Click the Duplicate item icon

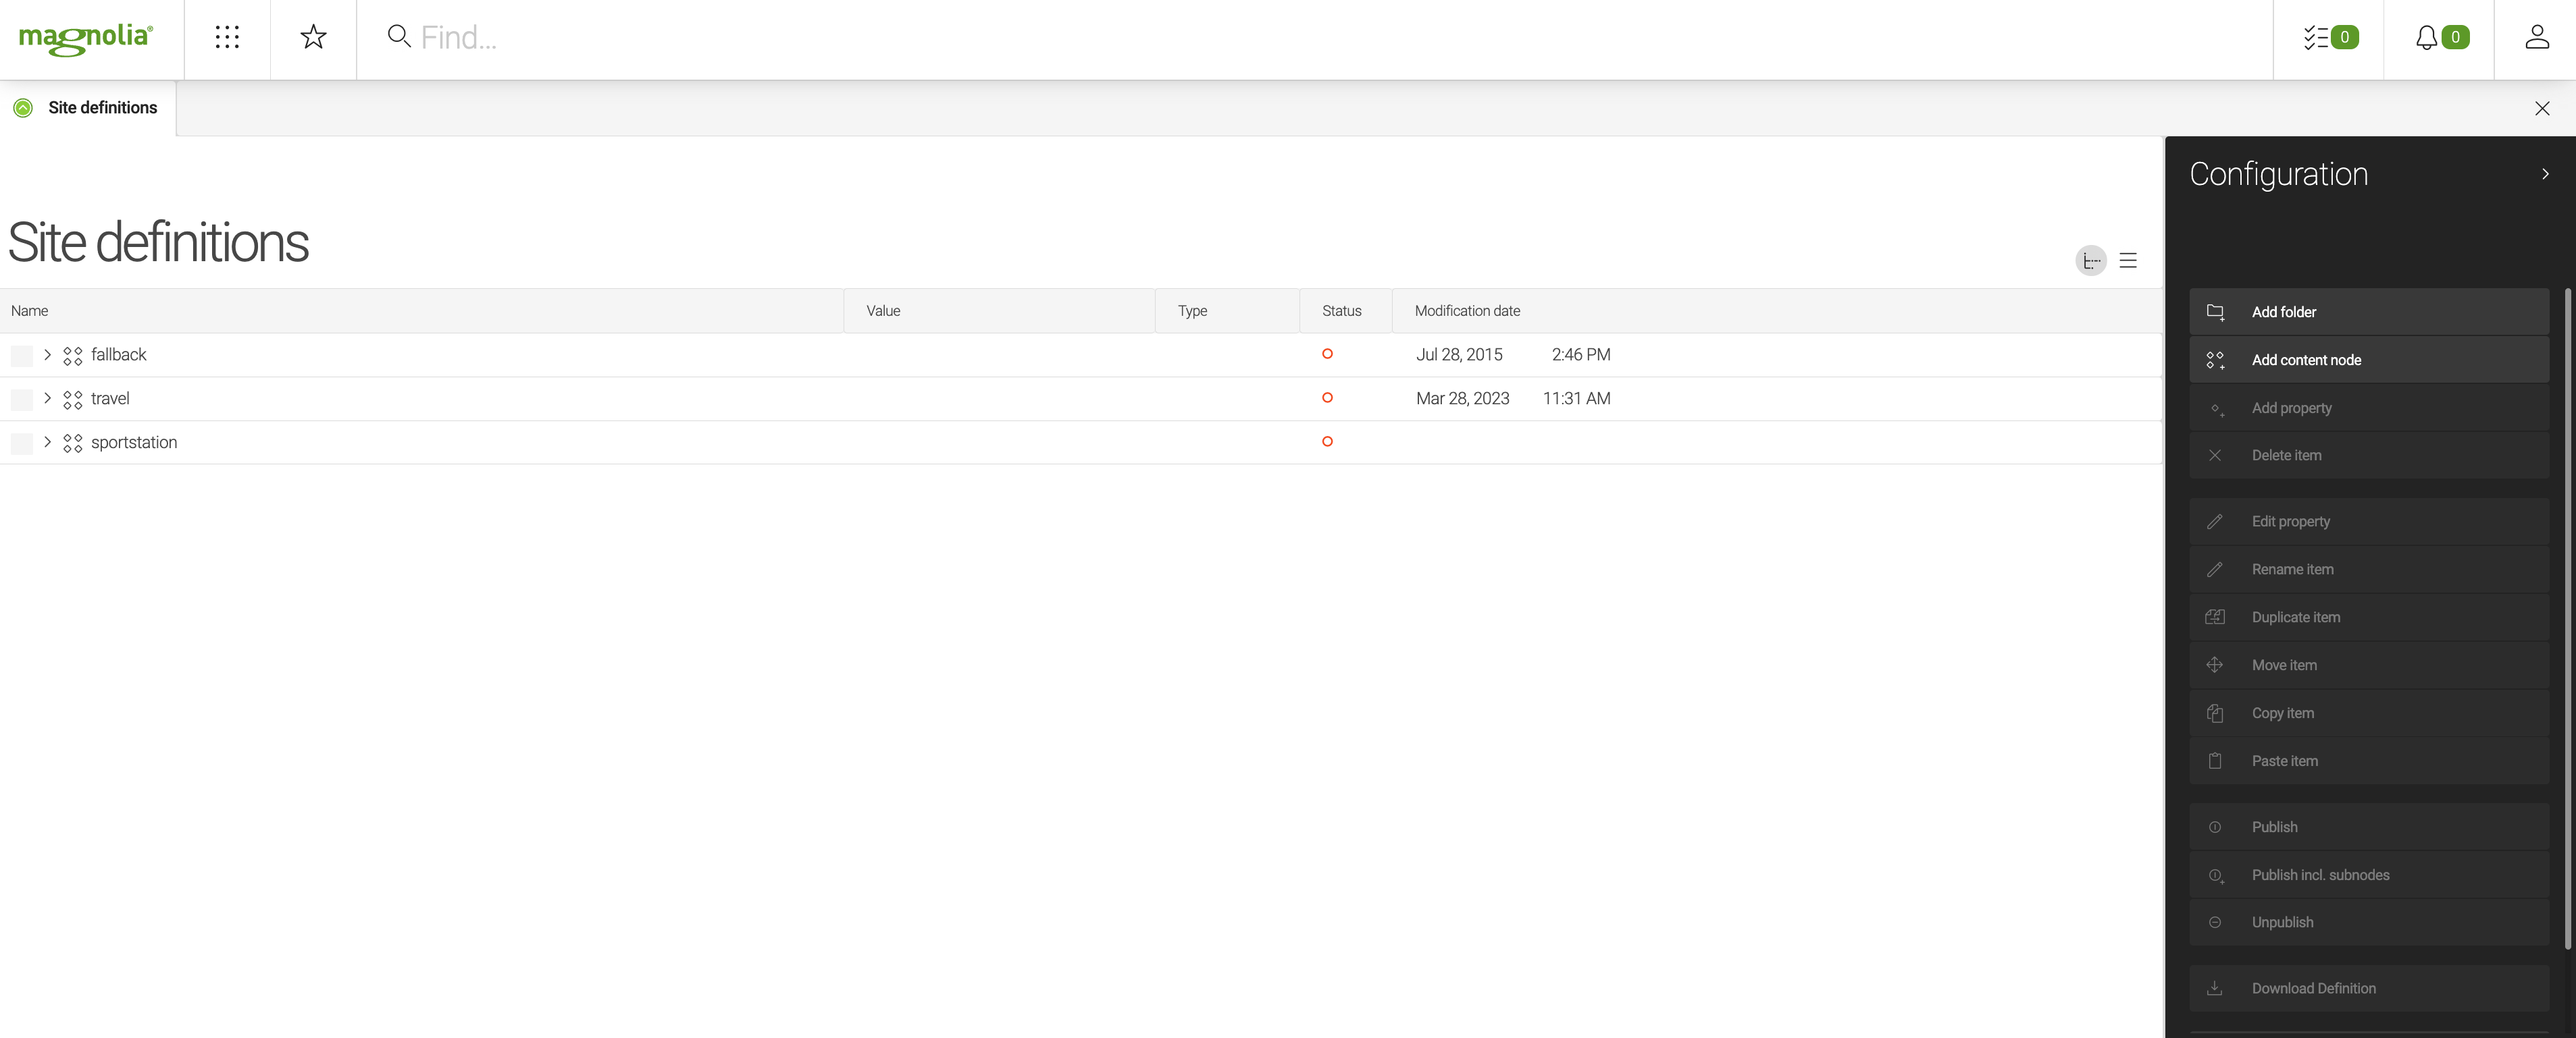(2216, 616)
